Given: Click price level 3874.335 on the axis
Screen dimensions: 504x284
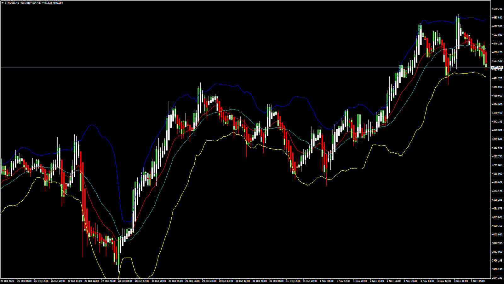Looking at the screenshot, I should 497,278.
